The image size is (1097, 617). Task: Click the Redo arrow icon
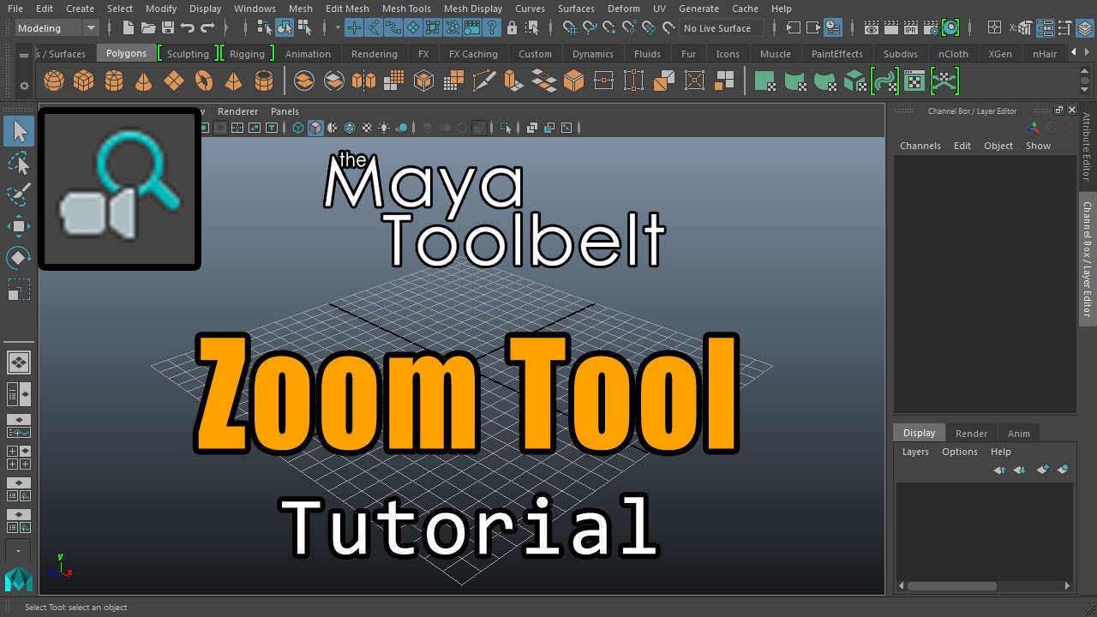[207, 28]
